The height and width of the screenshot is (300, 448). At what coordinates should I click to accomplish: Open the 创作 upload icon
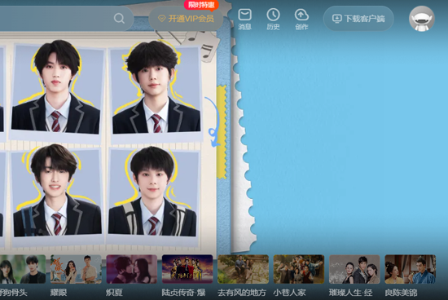301,20
